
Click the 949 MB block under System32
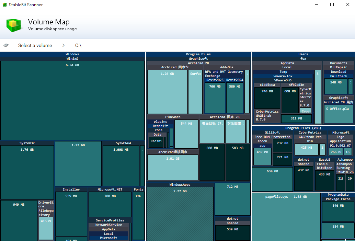(x=19, y=220)
